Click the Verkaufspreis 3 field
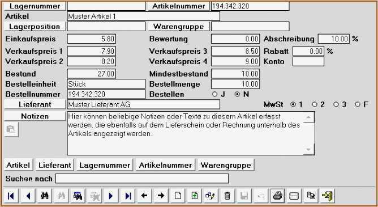The width and height of the screenshot is (378, 207). tap(235, 51)
